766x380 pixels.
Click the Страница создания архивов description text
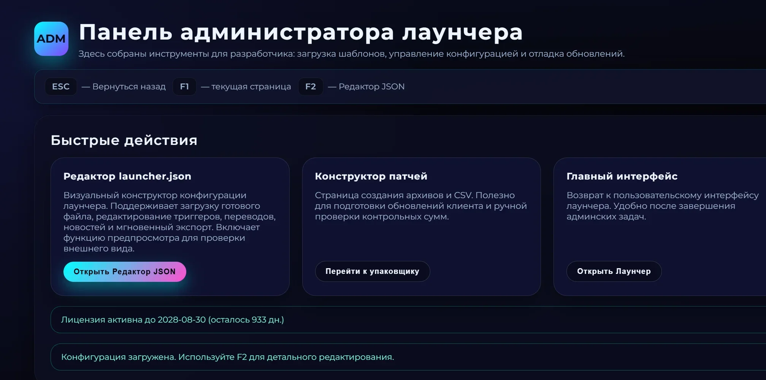tap(421, 206)
